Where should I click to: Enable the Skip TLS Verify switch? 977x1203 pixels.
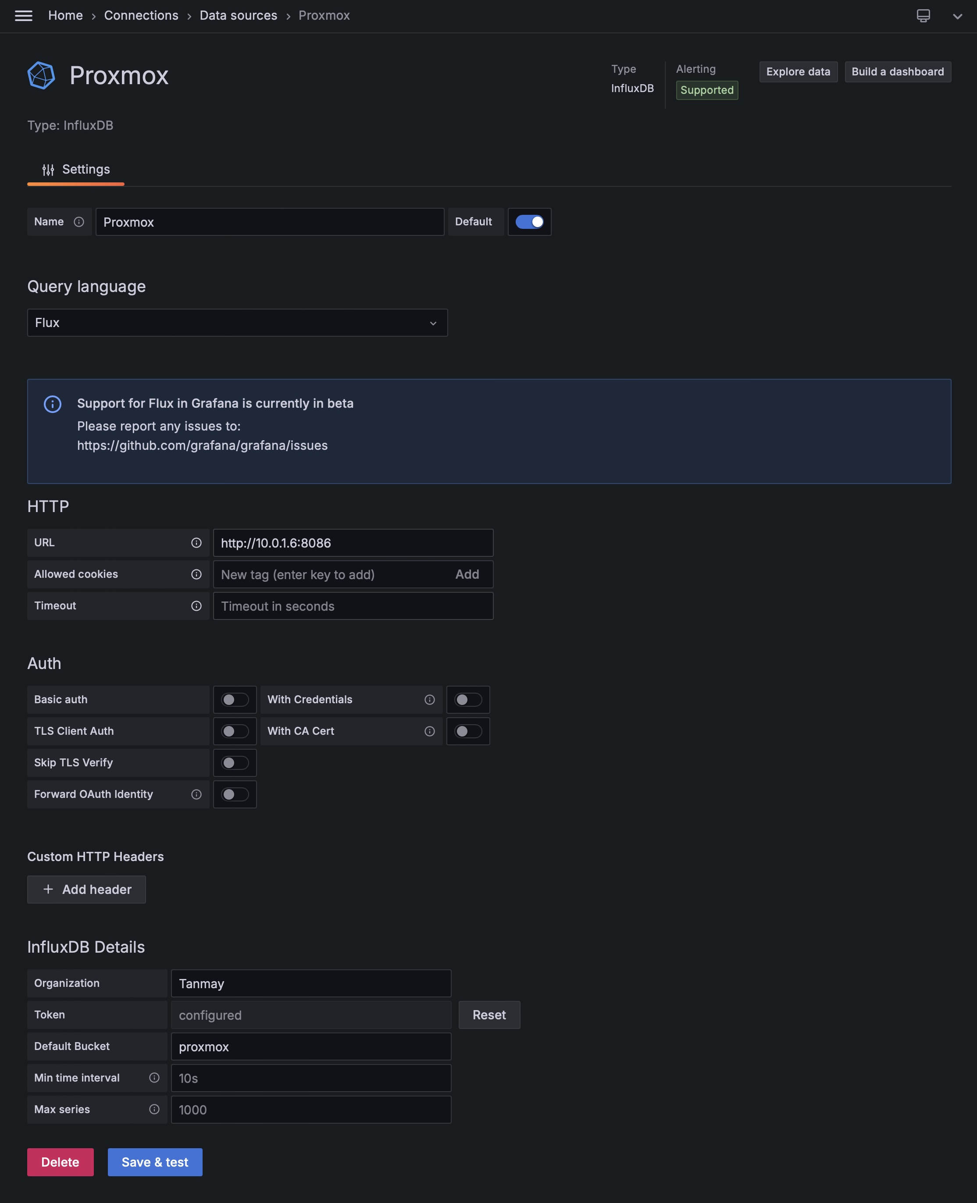coord(235,762)
